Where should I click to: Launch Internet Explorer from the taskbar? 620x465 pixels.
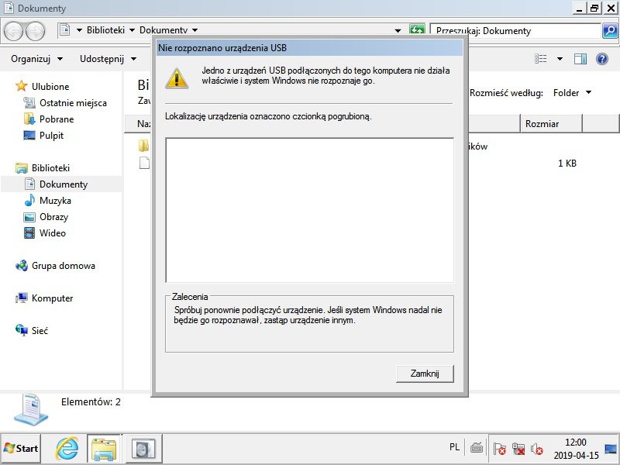67,449
